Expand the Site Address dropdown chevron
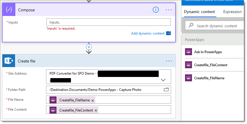This screenshot has width=247, height=124. (x=163, y=80)
